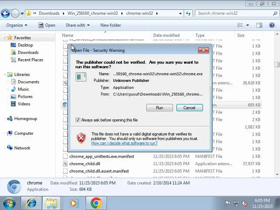Image resolution: width=280 pixels, height=210 pixels.
Task: Click the search magnifier icon
Action: click(x=275, y=13)
